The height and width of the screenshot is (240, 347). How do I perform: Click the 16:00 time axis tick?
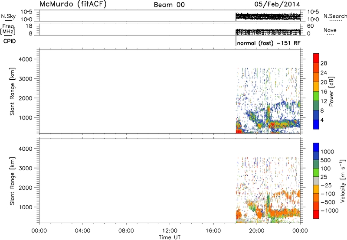pyautogui.click(x=213, y=231)
